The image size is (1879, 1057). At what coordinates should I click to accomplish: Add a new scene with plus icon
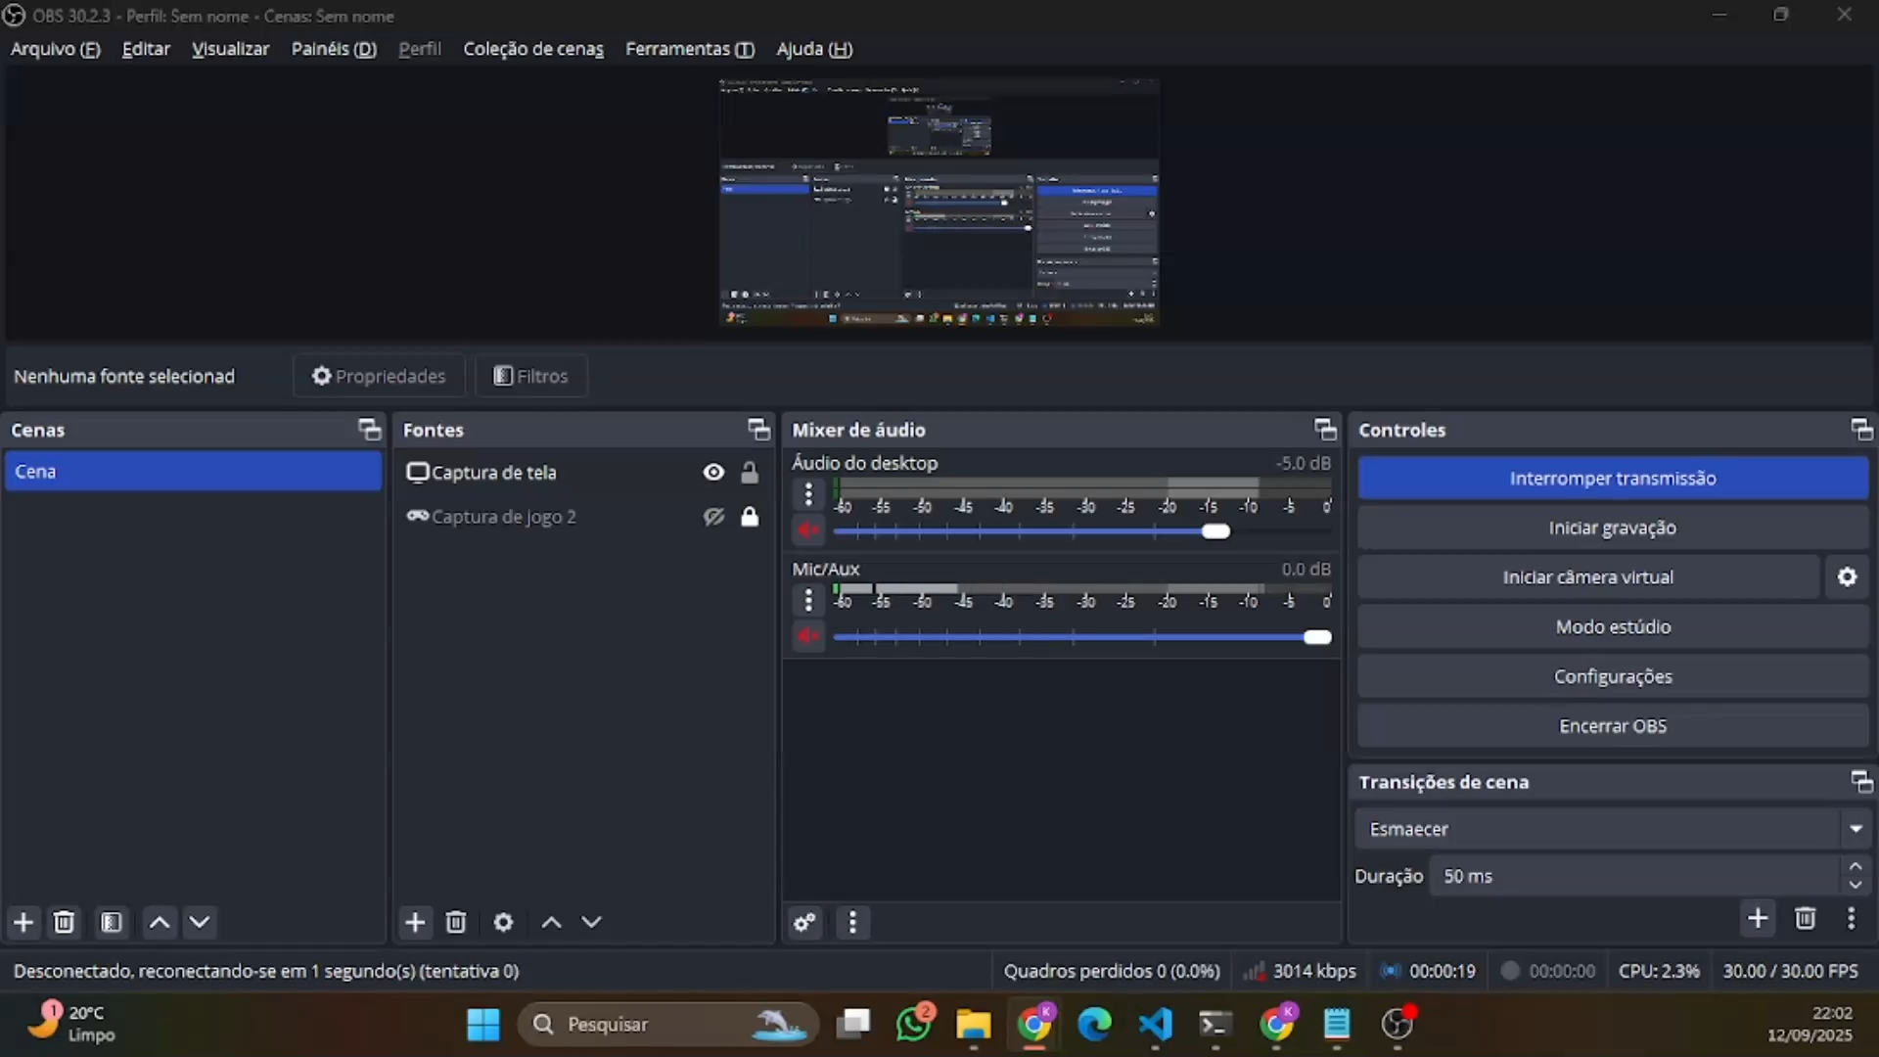(x=23, y=922)
